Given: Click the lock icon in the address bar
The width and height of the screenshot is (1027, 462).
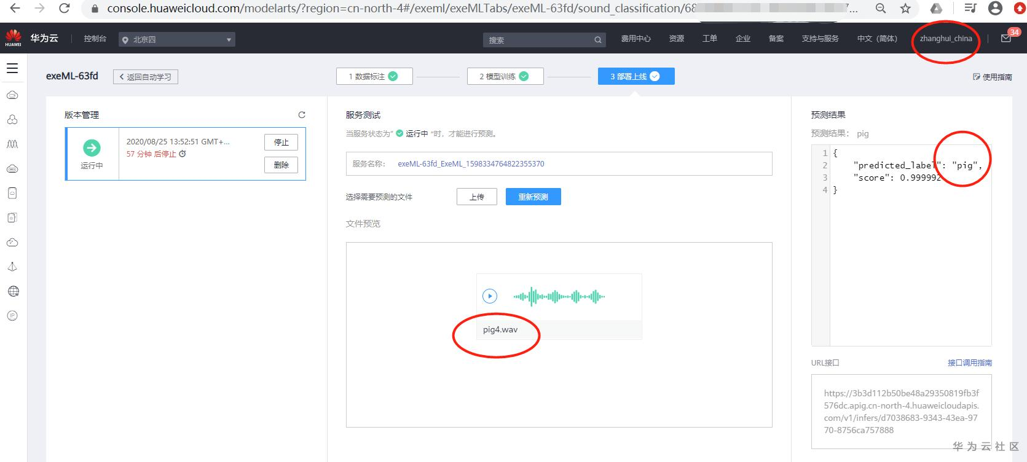Looking at the screenshot, I should click(95, 9).
